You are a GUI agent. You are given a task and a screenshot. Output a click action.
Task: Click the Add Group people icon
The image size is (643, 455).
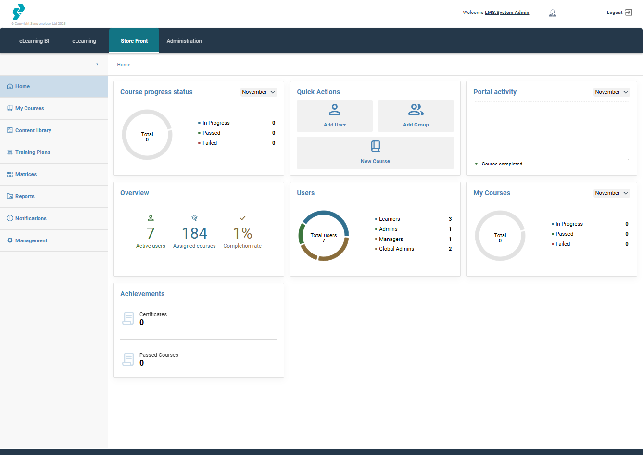pos(416,110)
